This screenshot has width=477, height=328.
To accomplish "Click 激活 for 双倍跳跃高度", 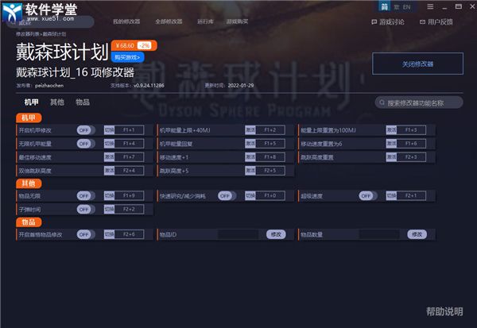I will (x=109, y=170).
